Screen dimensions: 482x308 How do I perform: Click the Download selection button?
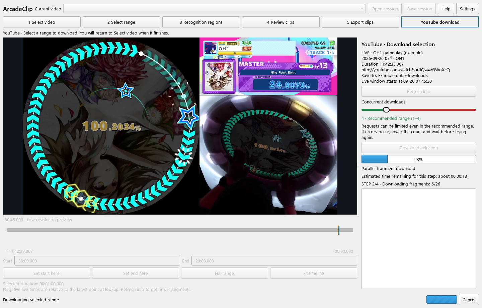pos(419,148)
